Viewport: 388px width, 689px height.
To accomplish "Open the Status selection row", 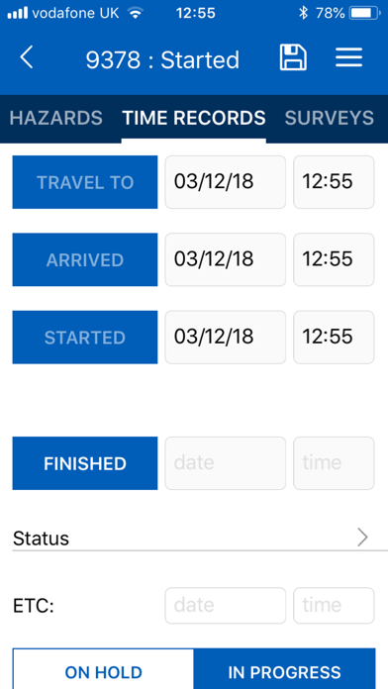I will pyautogui.click(x=200, y=538).
